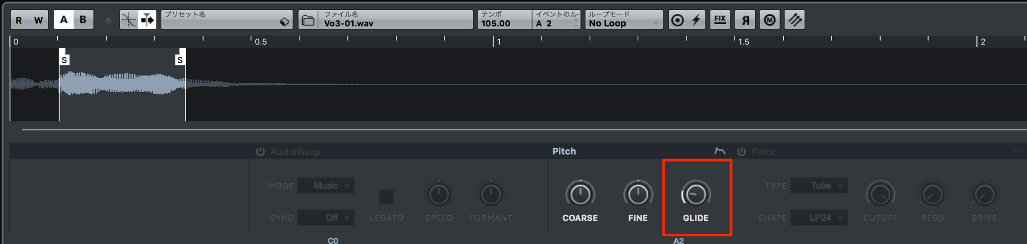Open the sample file folder icon

point(308,20)
